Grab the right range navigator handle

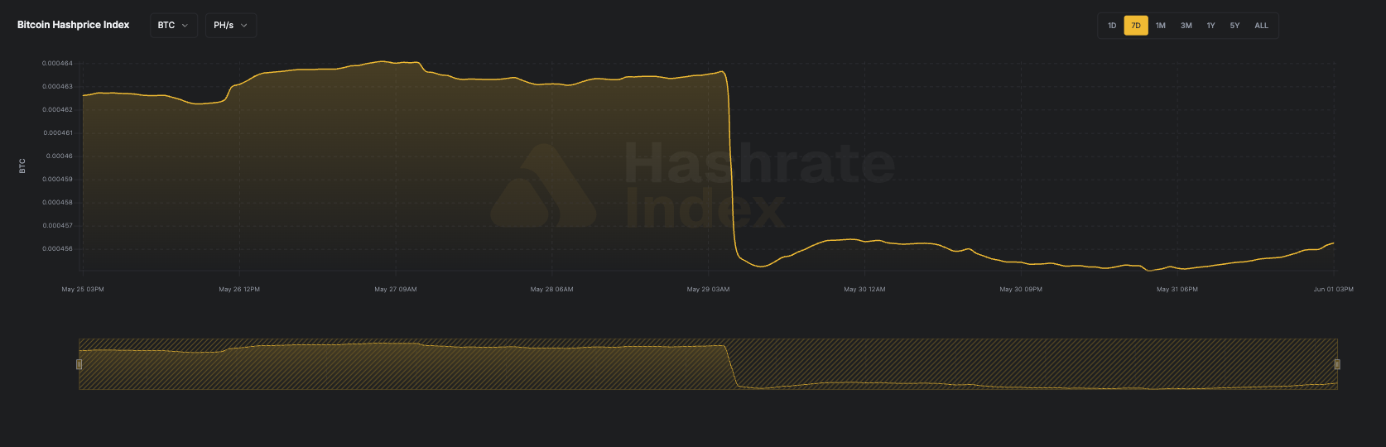click(1337, 364)
